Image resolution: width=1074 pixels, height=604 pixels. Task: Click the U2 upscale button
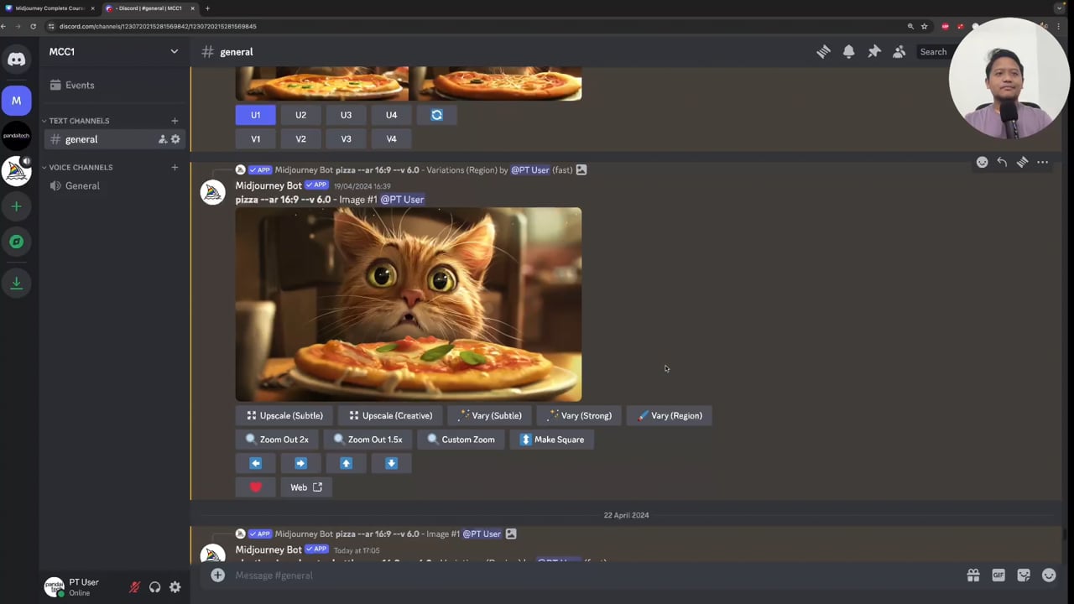coord(300,115)
